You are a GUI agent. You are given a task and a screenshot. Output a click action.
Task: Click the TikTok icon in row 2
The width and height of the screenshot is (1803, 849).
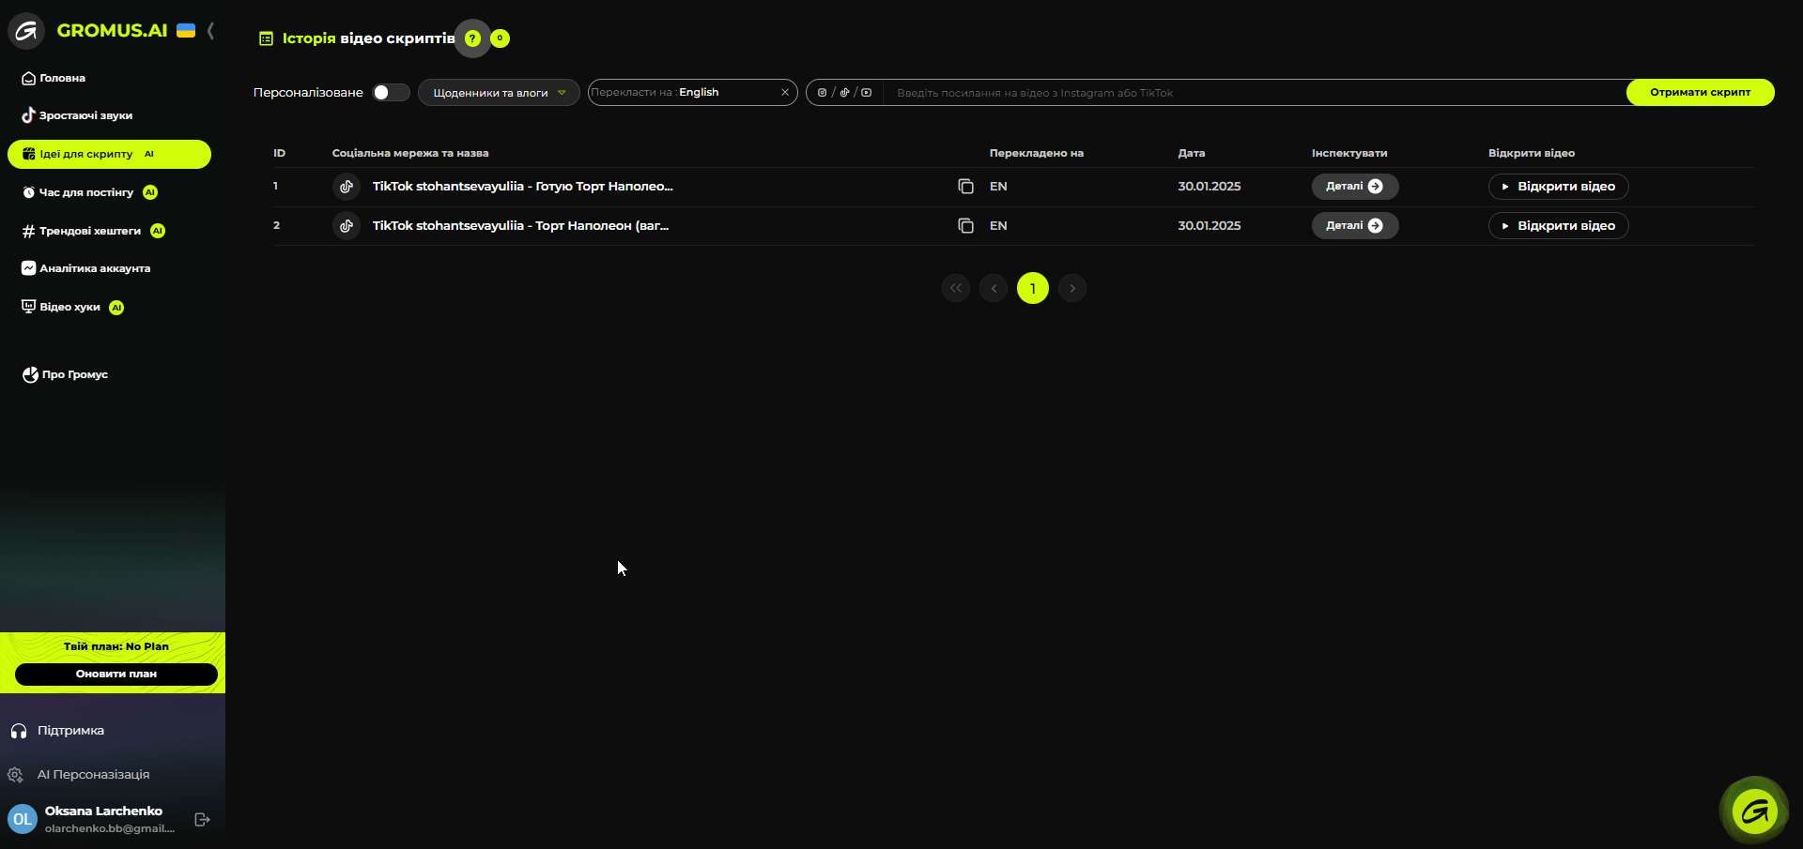pyautogui.click(x=347, y=226)
